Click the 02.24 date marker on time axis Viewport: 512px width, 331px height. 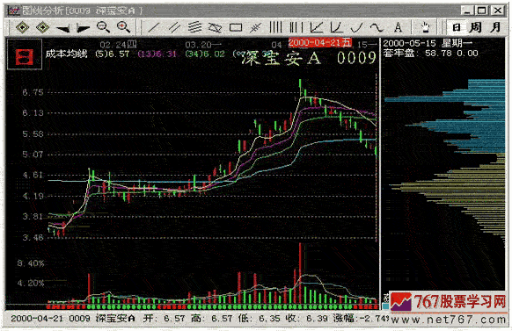tap(118, 44)
